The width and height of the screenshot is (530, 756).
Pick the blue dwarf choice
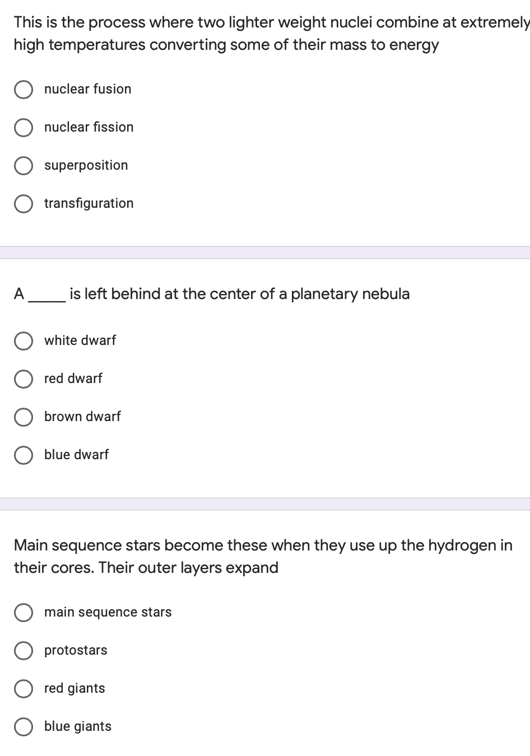(x=23, y=455)
